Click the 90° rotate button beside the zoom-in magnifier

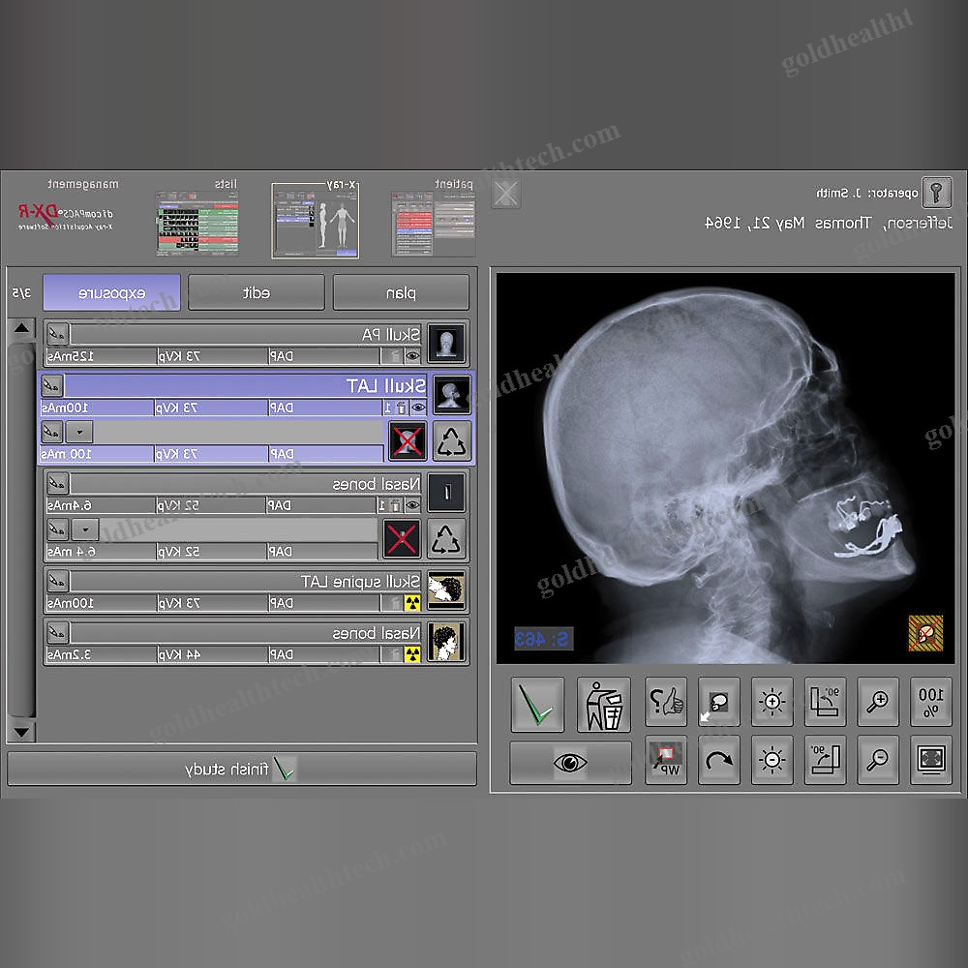click(825, 701)
